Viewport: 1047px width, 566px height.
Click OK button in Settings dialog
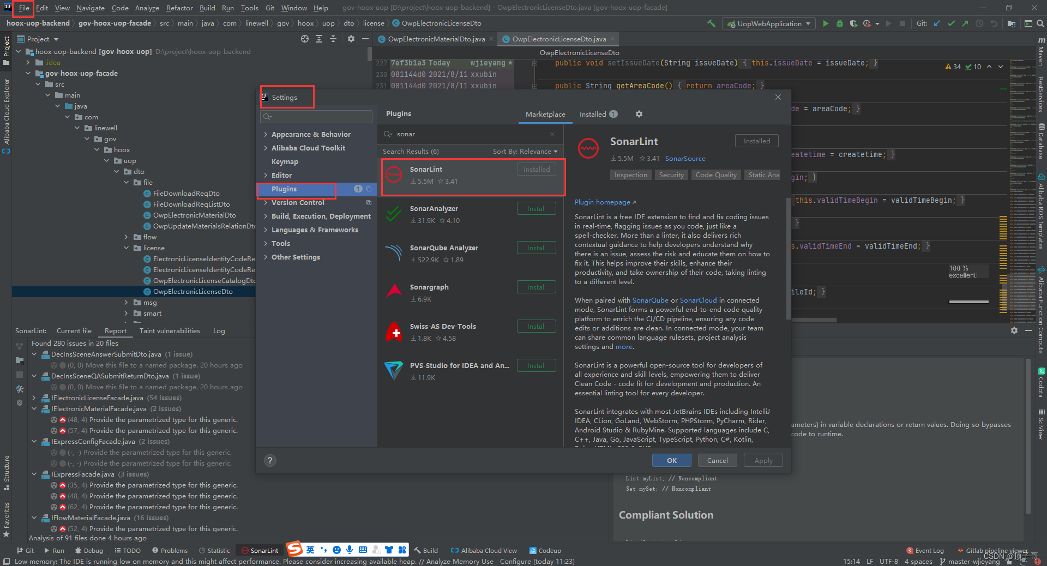tap(672, 460)
